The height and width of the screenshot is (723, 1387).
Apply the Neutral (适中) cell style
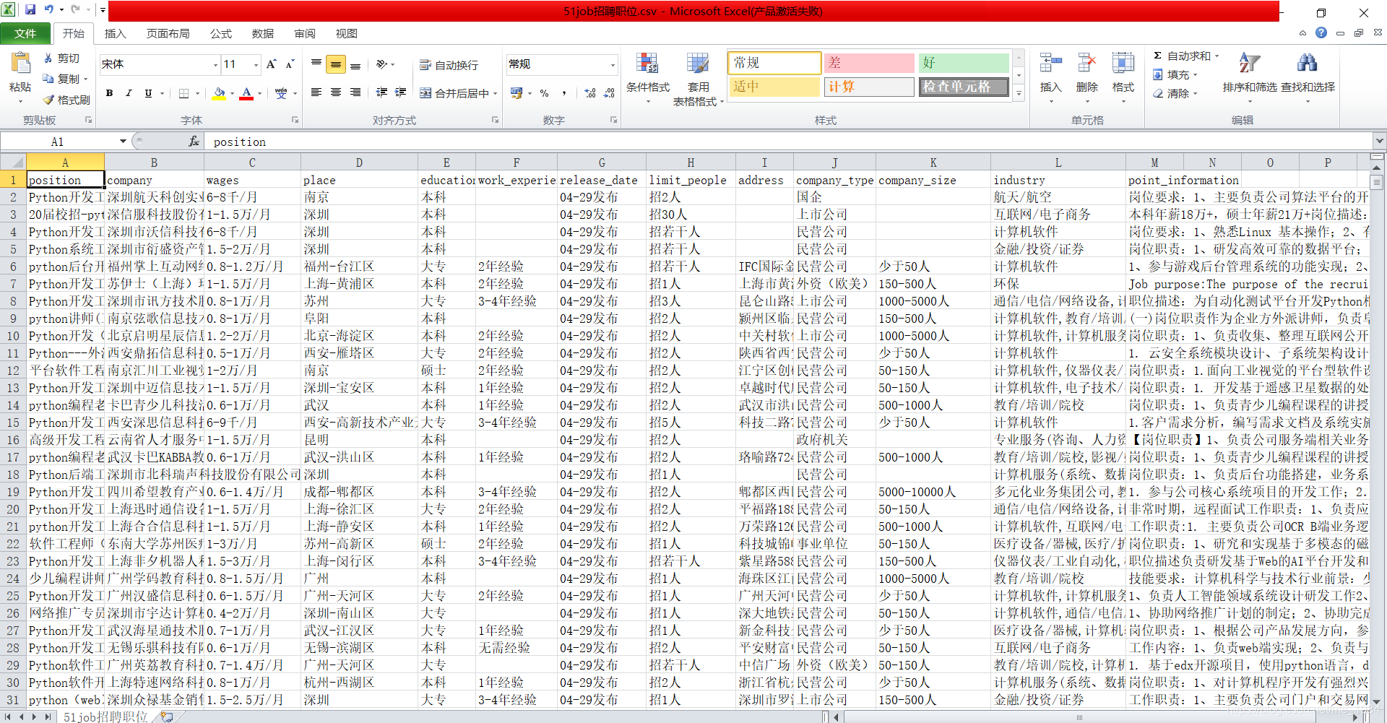774,87
